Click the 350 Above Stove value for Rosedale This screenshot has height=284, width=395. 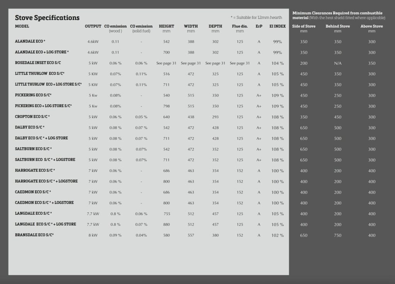click(372, 63)
